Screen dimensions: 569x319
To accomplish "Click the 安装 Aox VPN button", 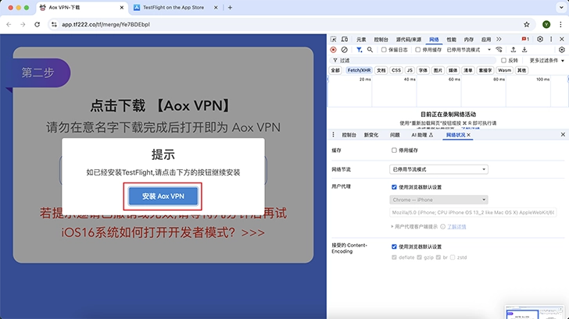I will point(163,196).
